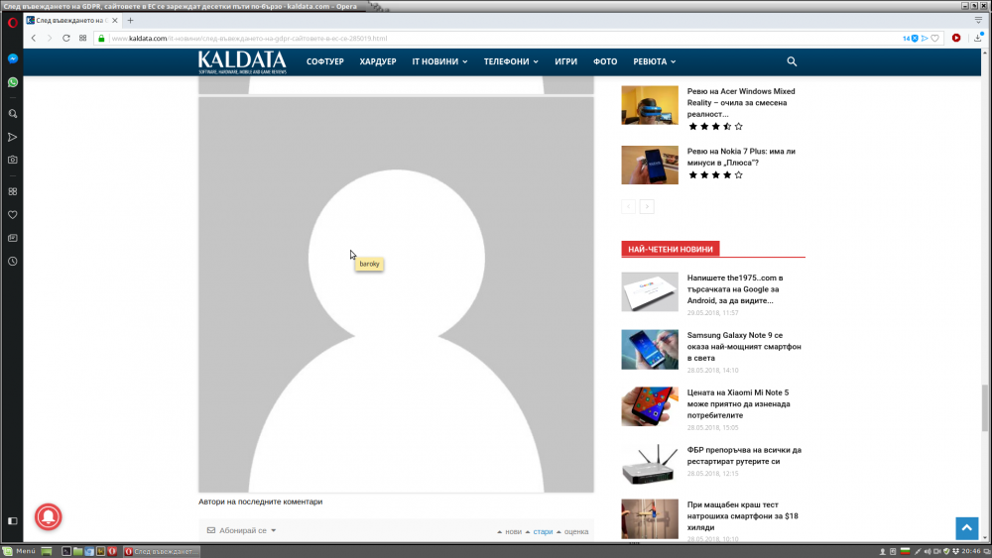Open Samsung Galaxy Note 9 thumbnail
This screenshot has width=992, height=558.
coord(650,350)
